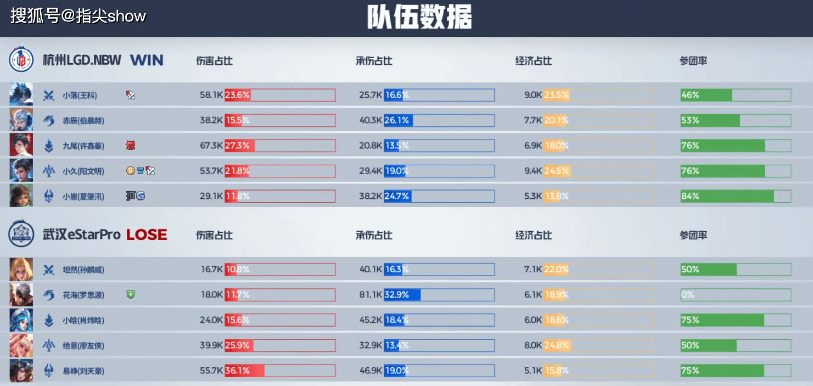Open the hero portrait next to 九尾(许鑫蓁)
Viewport: 813px width, 386px height.
tap(21, 146)
